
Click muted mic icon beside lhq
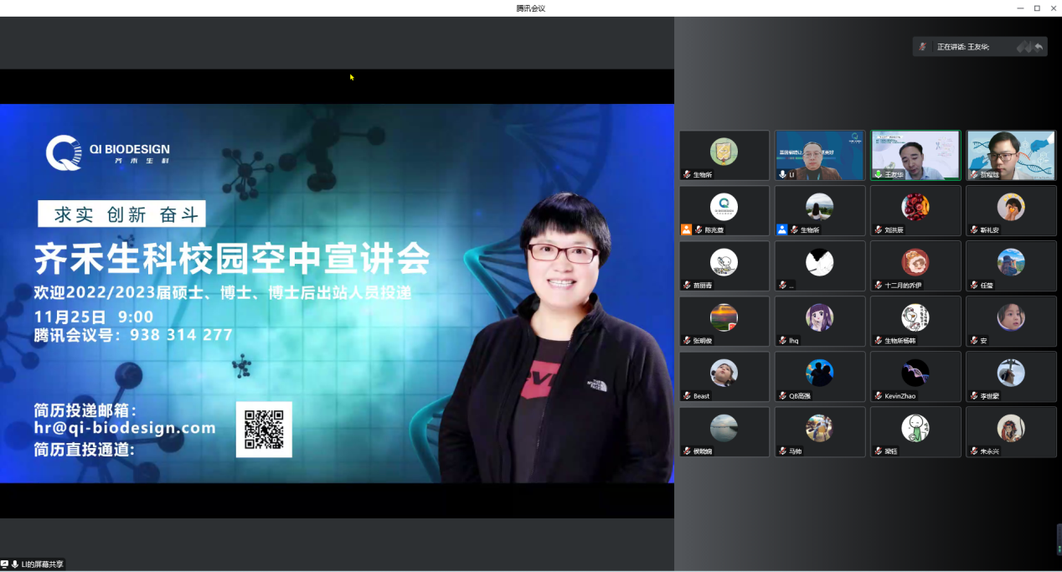coord(782,341)
